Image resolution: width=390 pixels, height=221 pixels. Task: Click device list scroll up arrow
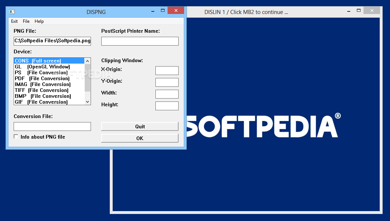87,61
